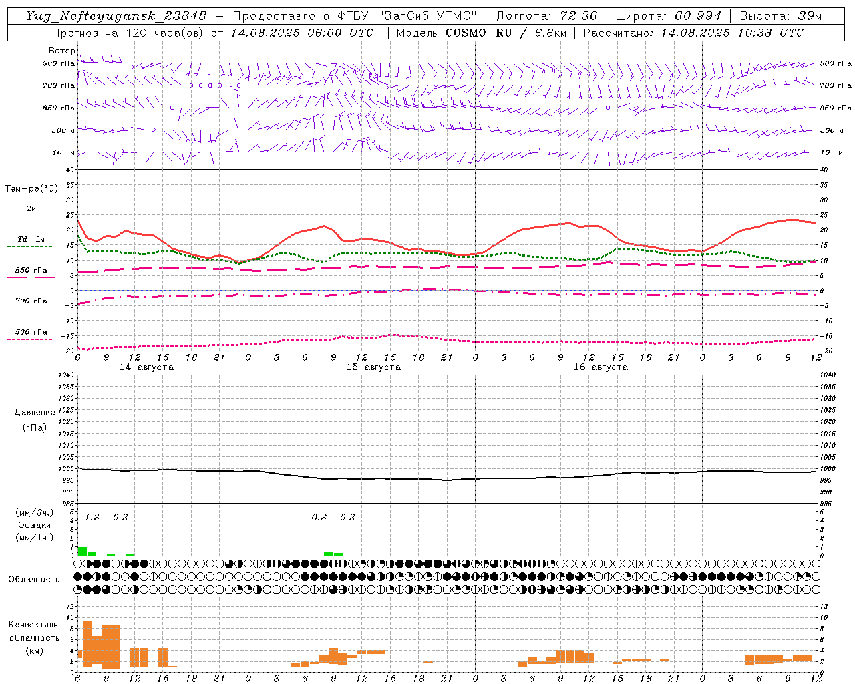This screenshot has height=684, width=855.
Task: Click left wind-level label '10 м'
Action: point(63,153)
